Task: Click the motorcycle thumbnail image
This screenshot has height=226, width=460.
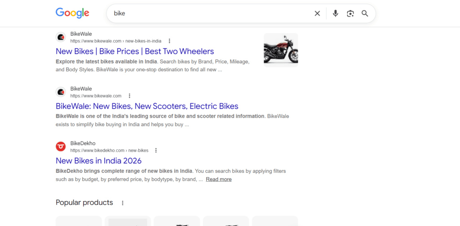Action: click(x=281, y=50)
